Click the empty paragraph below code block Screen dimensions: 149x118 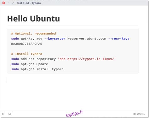(73, 79)
